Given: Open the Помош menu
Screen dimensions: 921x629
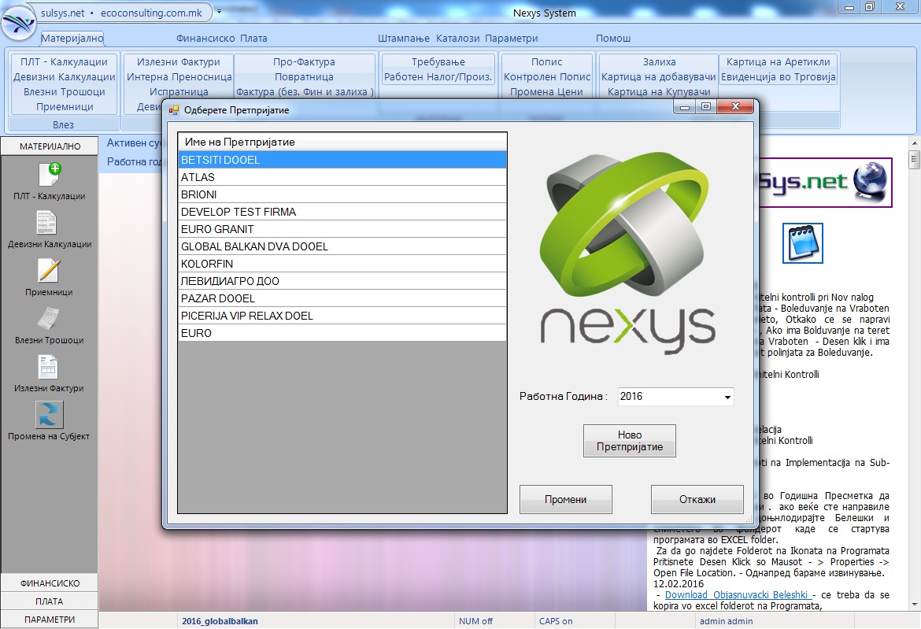Looking at the screenshot, I should [614, 38].
